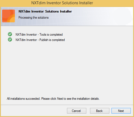Click the 'All installations succeeded' message

53,99
